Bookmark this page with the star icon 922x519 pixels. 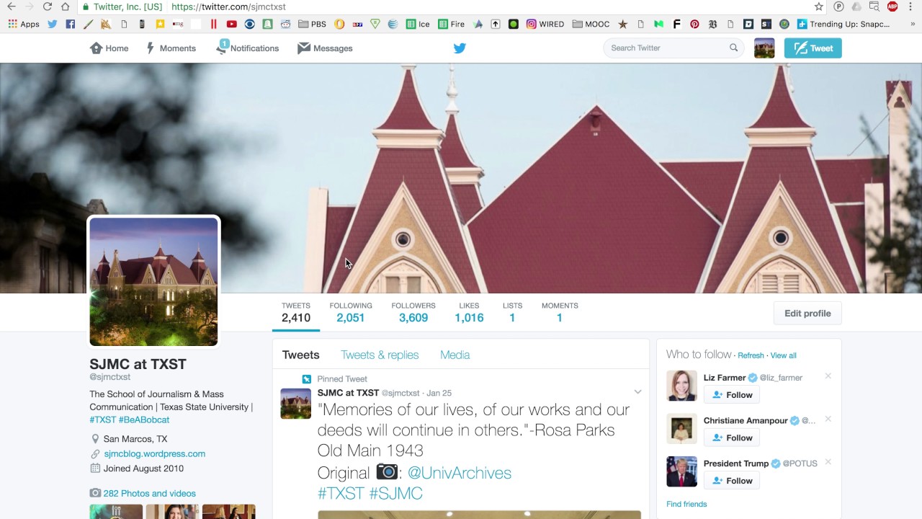(819, 6)
